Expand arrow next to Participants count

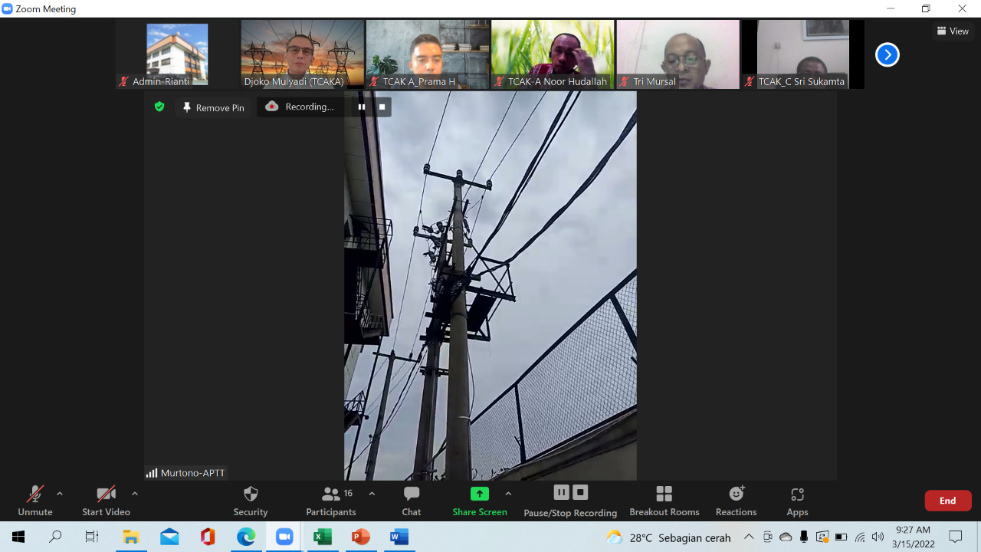[x=372, y=494]
